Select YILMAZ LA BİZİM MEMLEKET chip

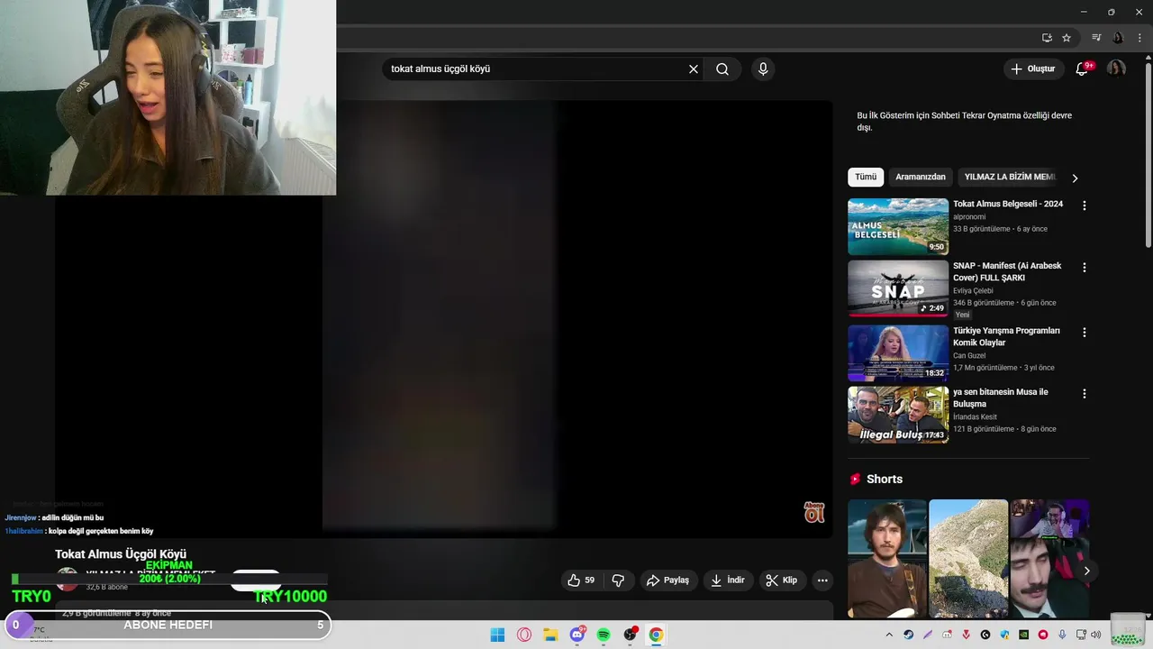(x=1010, y=178)
